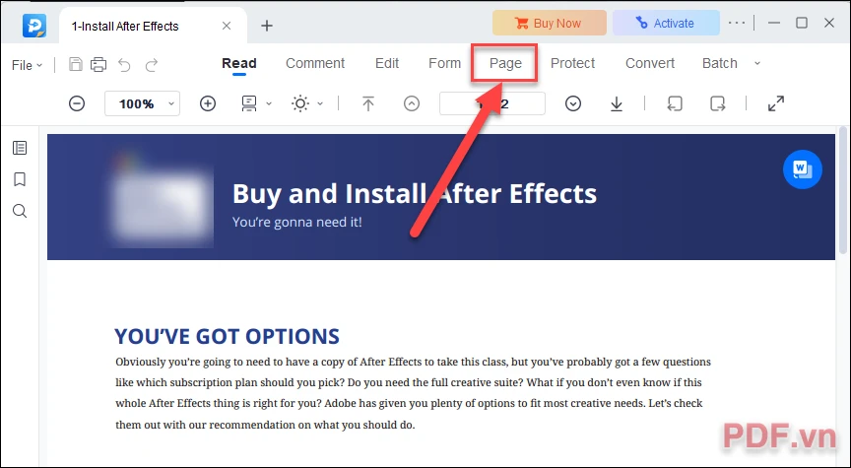Open the search panel in sidebar
The width and height of the screenshot is (851, 468).
(x=20, y=211)
